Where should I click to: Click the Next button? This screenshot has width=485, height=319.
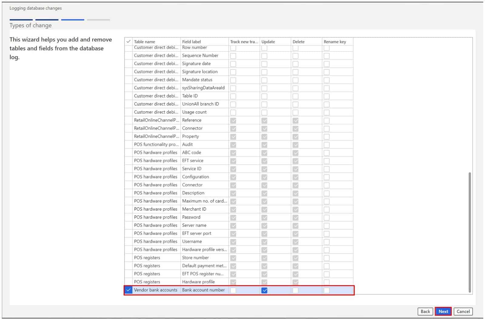click(x=443, y=311)
